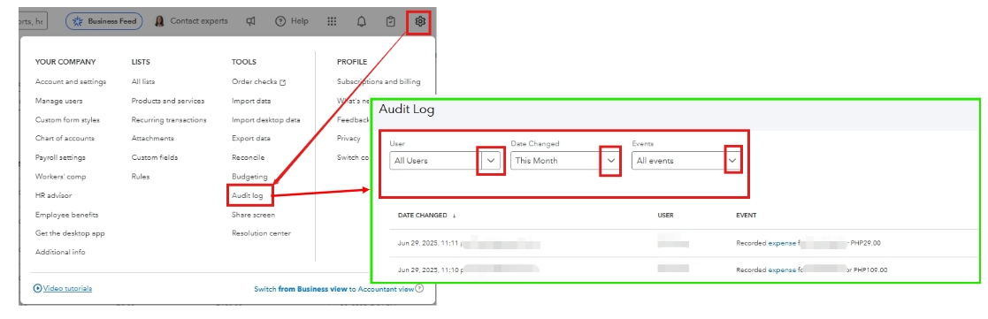Viewport: 988px width, 319px height.
Task: Open Payroll settings
Action: [x=60, y=157]
